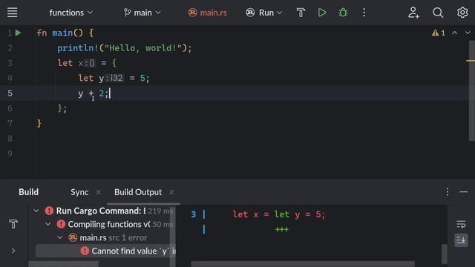Run the program with green play button
The image size is (475, 267).
[x=322, y=13]
